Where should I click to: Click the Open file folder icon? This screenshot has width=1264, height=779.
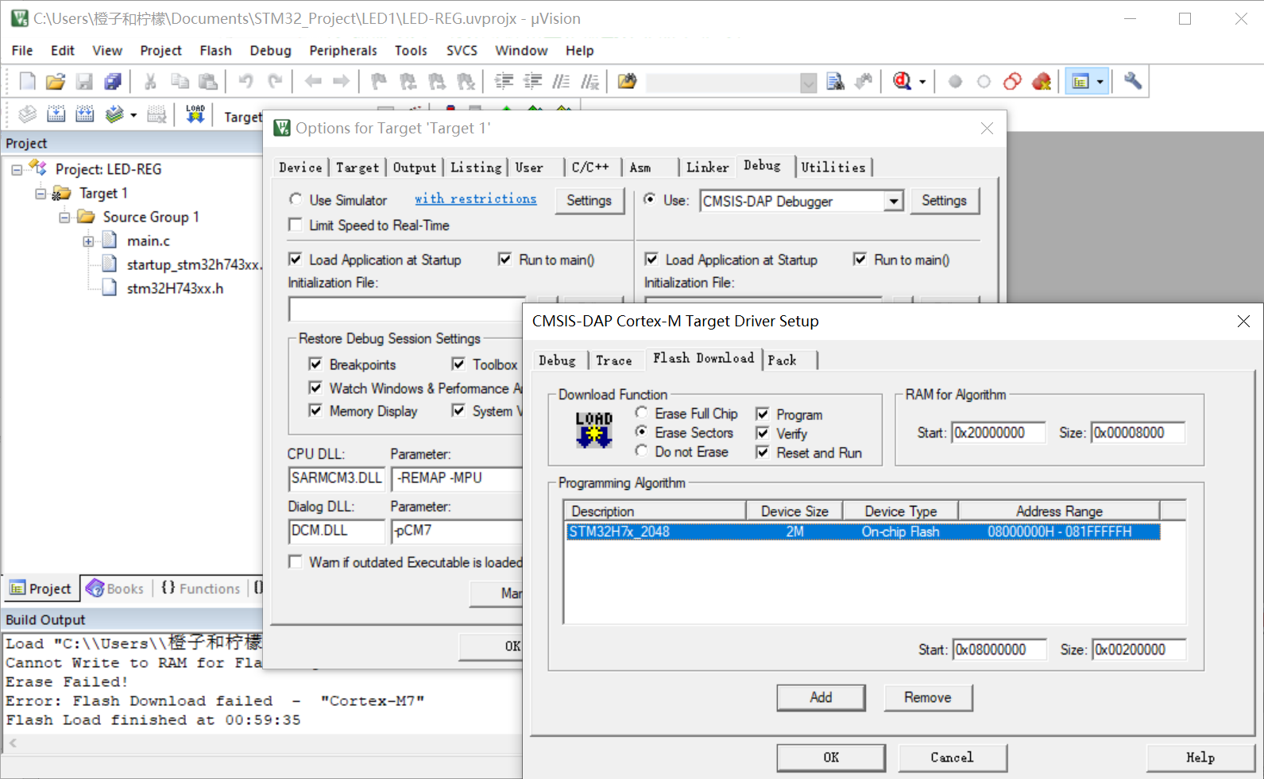click(56, 81)
